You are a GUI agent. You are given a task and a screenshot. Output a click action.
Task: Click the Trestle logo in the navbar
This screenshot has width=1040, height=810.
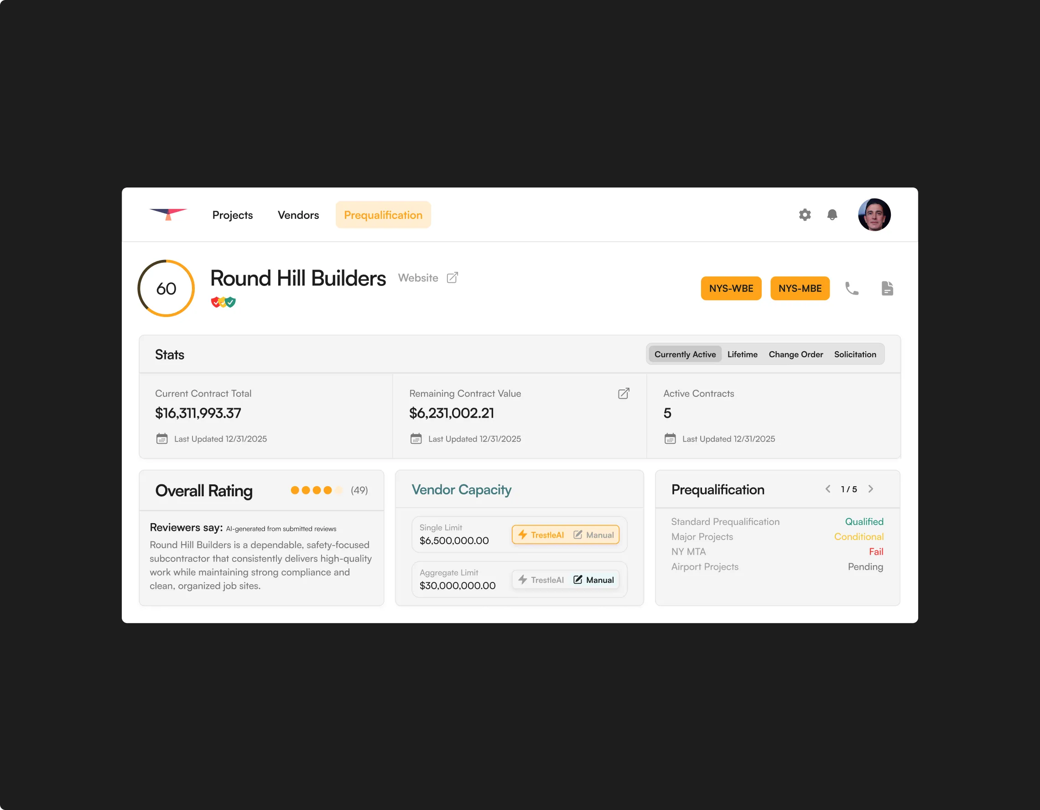click(168, 214)
